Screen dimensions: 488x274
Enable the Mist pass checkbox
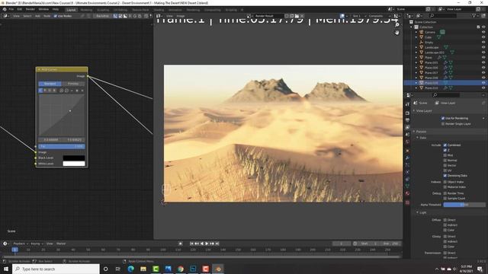tap(445, 155)
